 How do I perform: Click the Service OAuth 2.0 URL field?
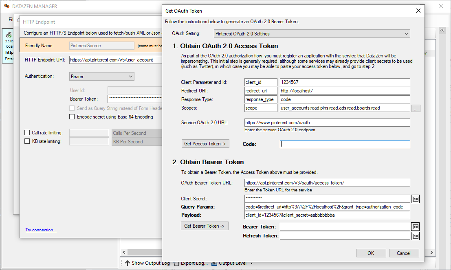(x=327, y=123)
